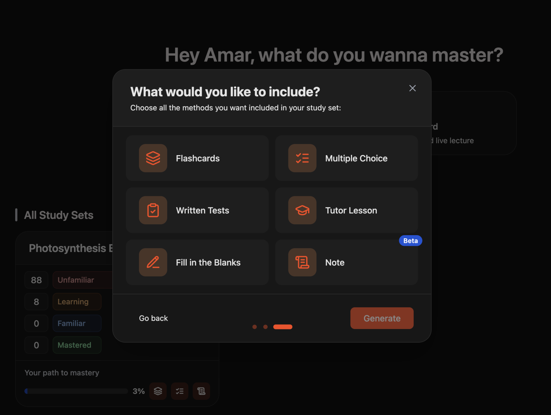Viewport: 551px width, 415px height.
Task: Click the Flashcards stacked layers icon
Action: click(153, 158)
